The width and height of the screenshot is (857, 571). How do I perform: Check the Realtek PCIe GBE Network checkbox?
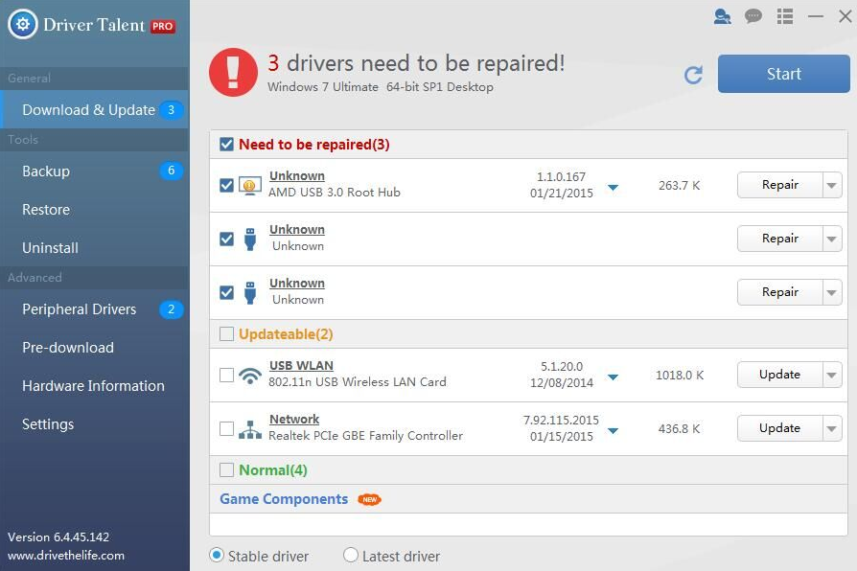226,428
